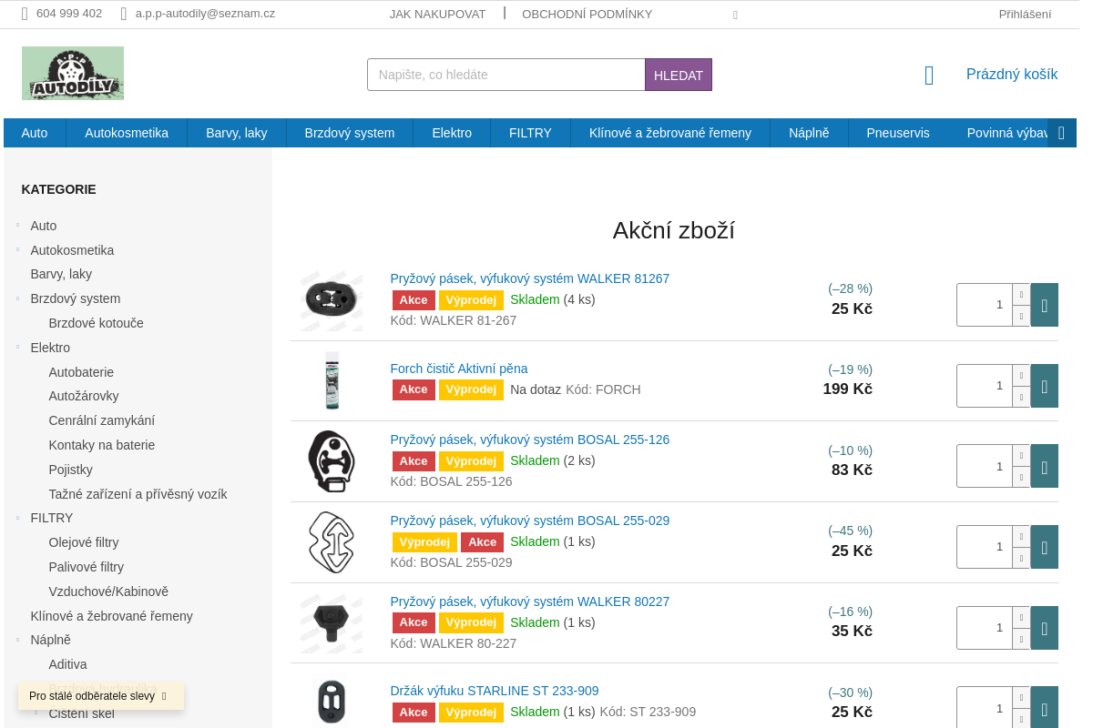Add BOSAL 255-126 to cart
The image size is (1093, 728).
[1044, 466]
